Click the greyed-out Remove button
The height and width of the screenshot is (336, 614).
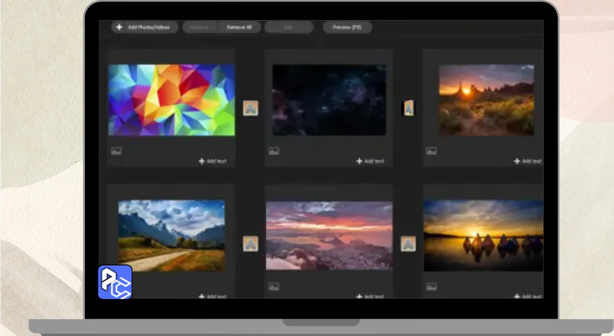(x=200, y=27)
